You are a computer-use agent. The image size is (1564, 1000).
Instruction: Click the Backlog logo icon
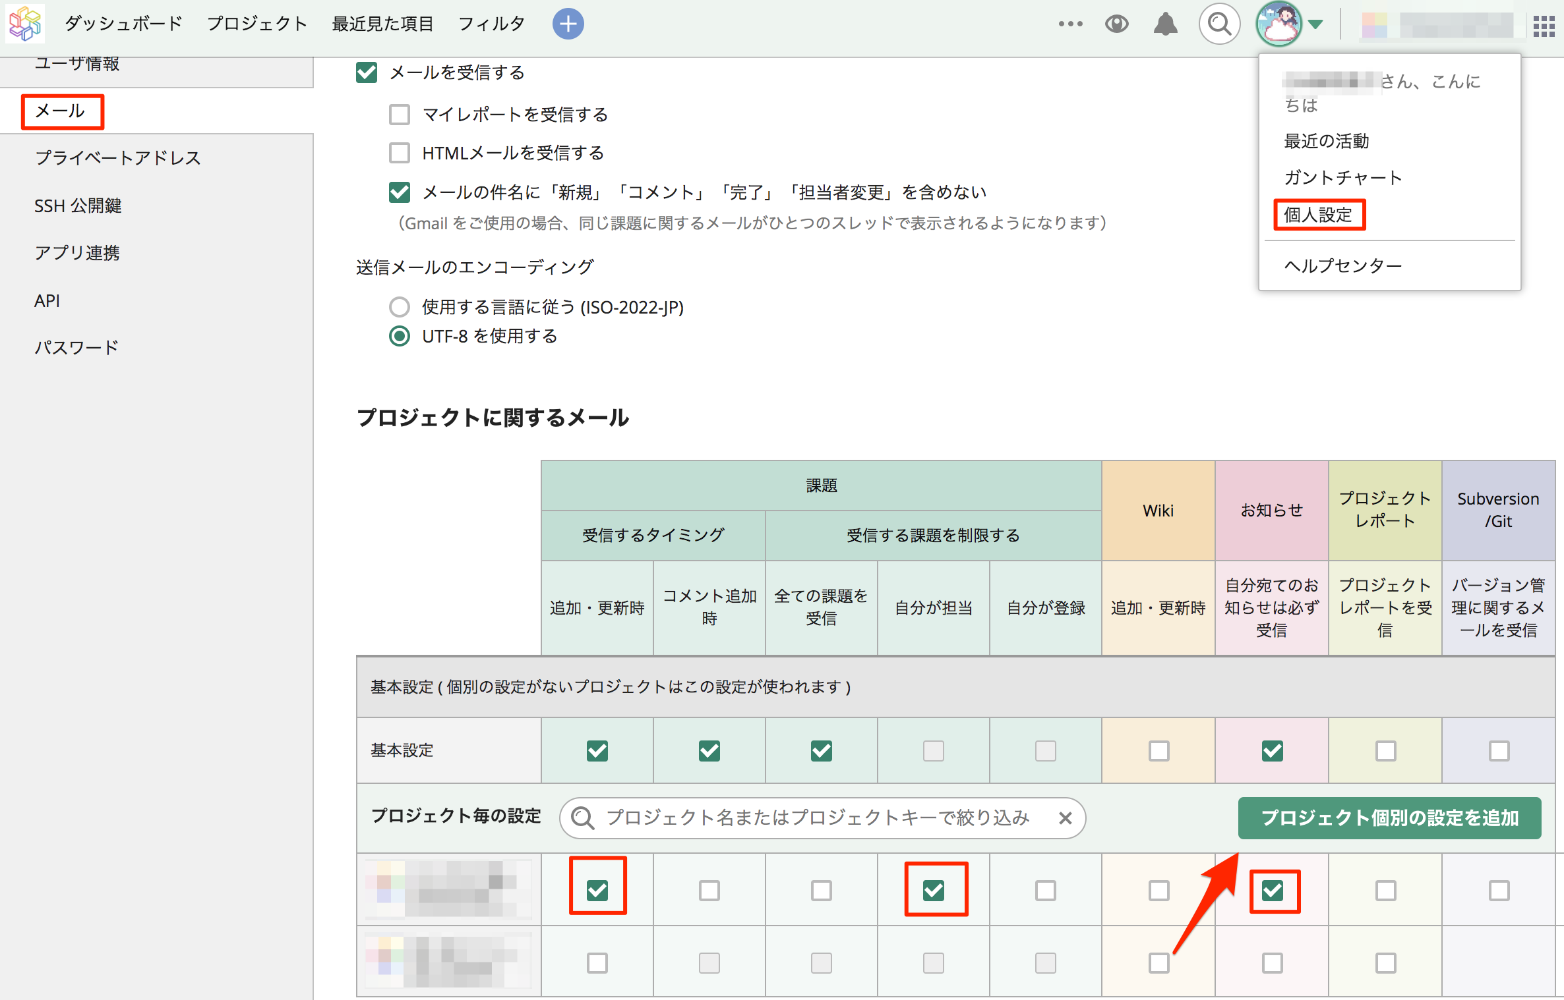[x=25, y=24]
